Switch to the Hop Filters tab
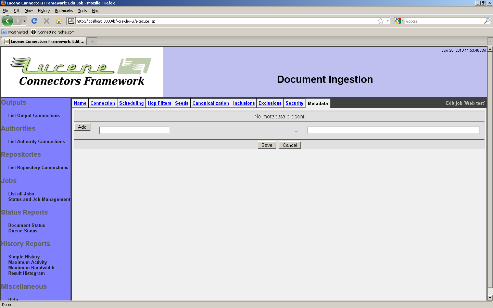This screenshot has height=308, width=493. [160, 103]
